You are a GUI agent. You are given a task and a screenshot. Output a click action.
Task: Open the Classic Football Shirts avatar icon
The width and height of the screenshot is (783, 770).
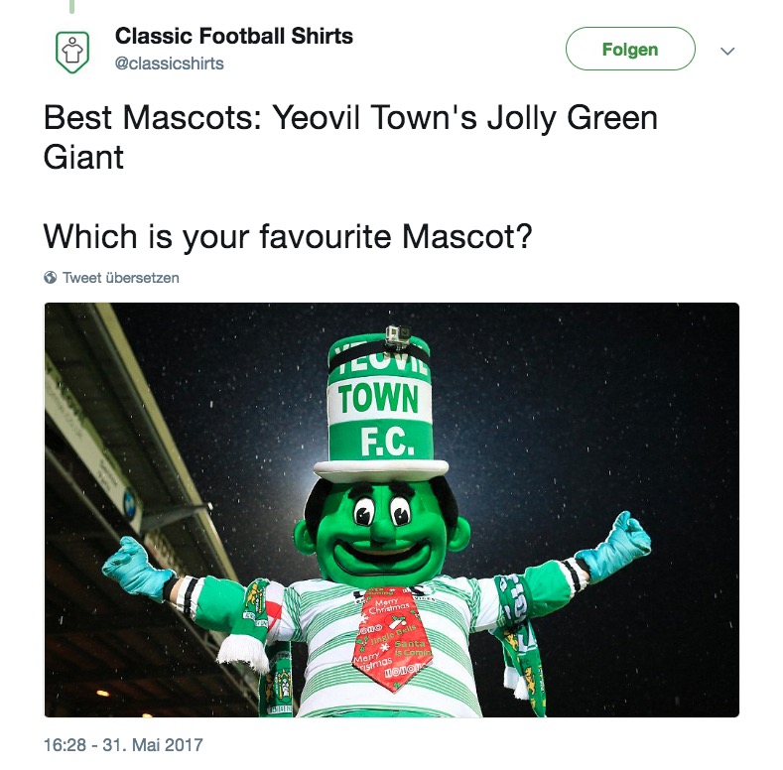[72, 52]
